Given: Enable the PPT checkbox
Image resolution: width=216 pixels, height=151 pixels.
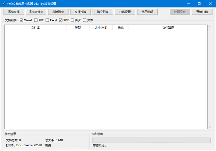Looking at the screenshot, I should click(36, 20).
